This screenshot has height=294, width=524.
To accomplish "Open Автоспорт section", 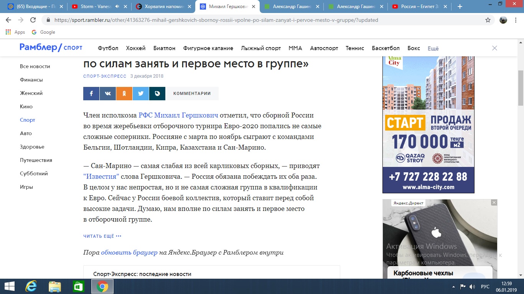I will [x=324, y=48].
